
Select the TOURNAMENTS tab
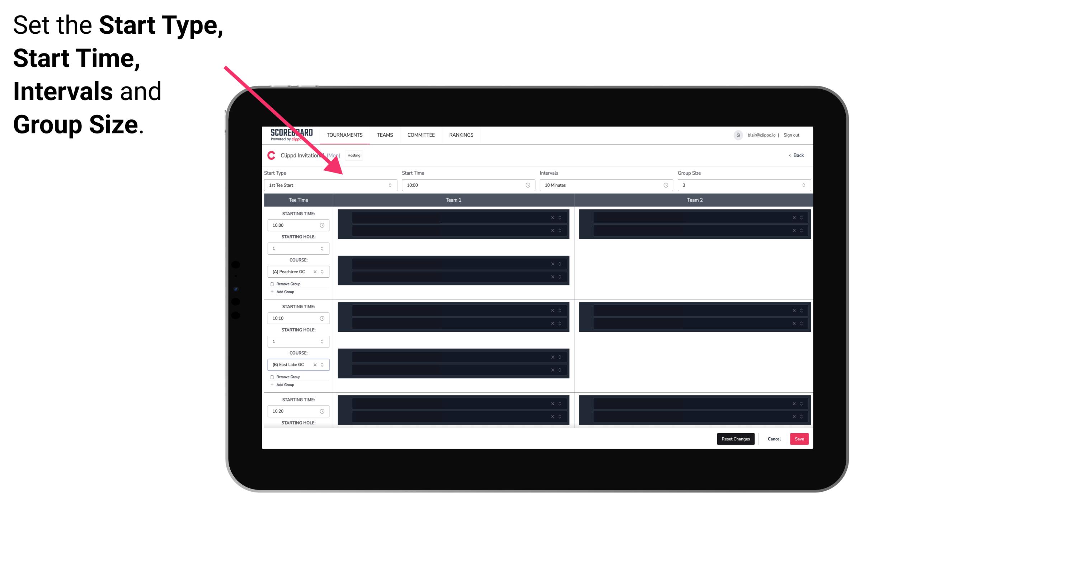(x=345, y=135)
